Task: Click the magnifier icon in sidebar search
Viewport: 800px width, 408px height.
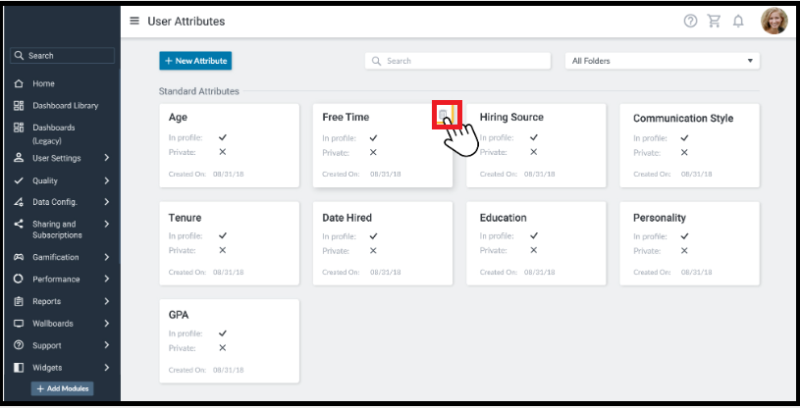Action: 19,55
